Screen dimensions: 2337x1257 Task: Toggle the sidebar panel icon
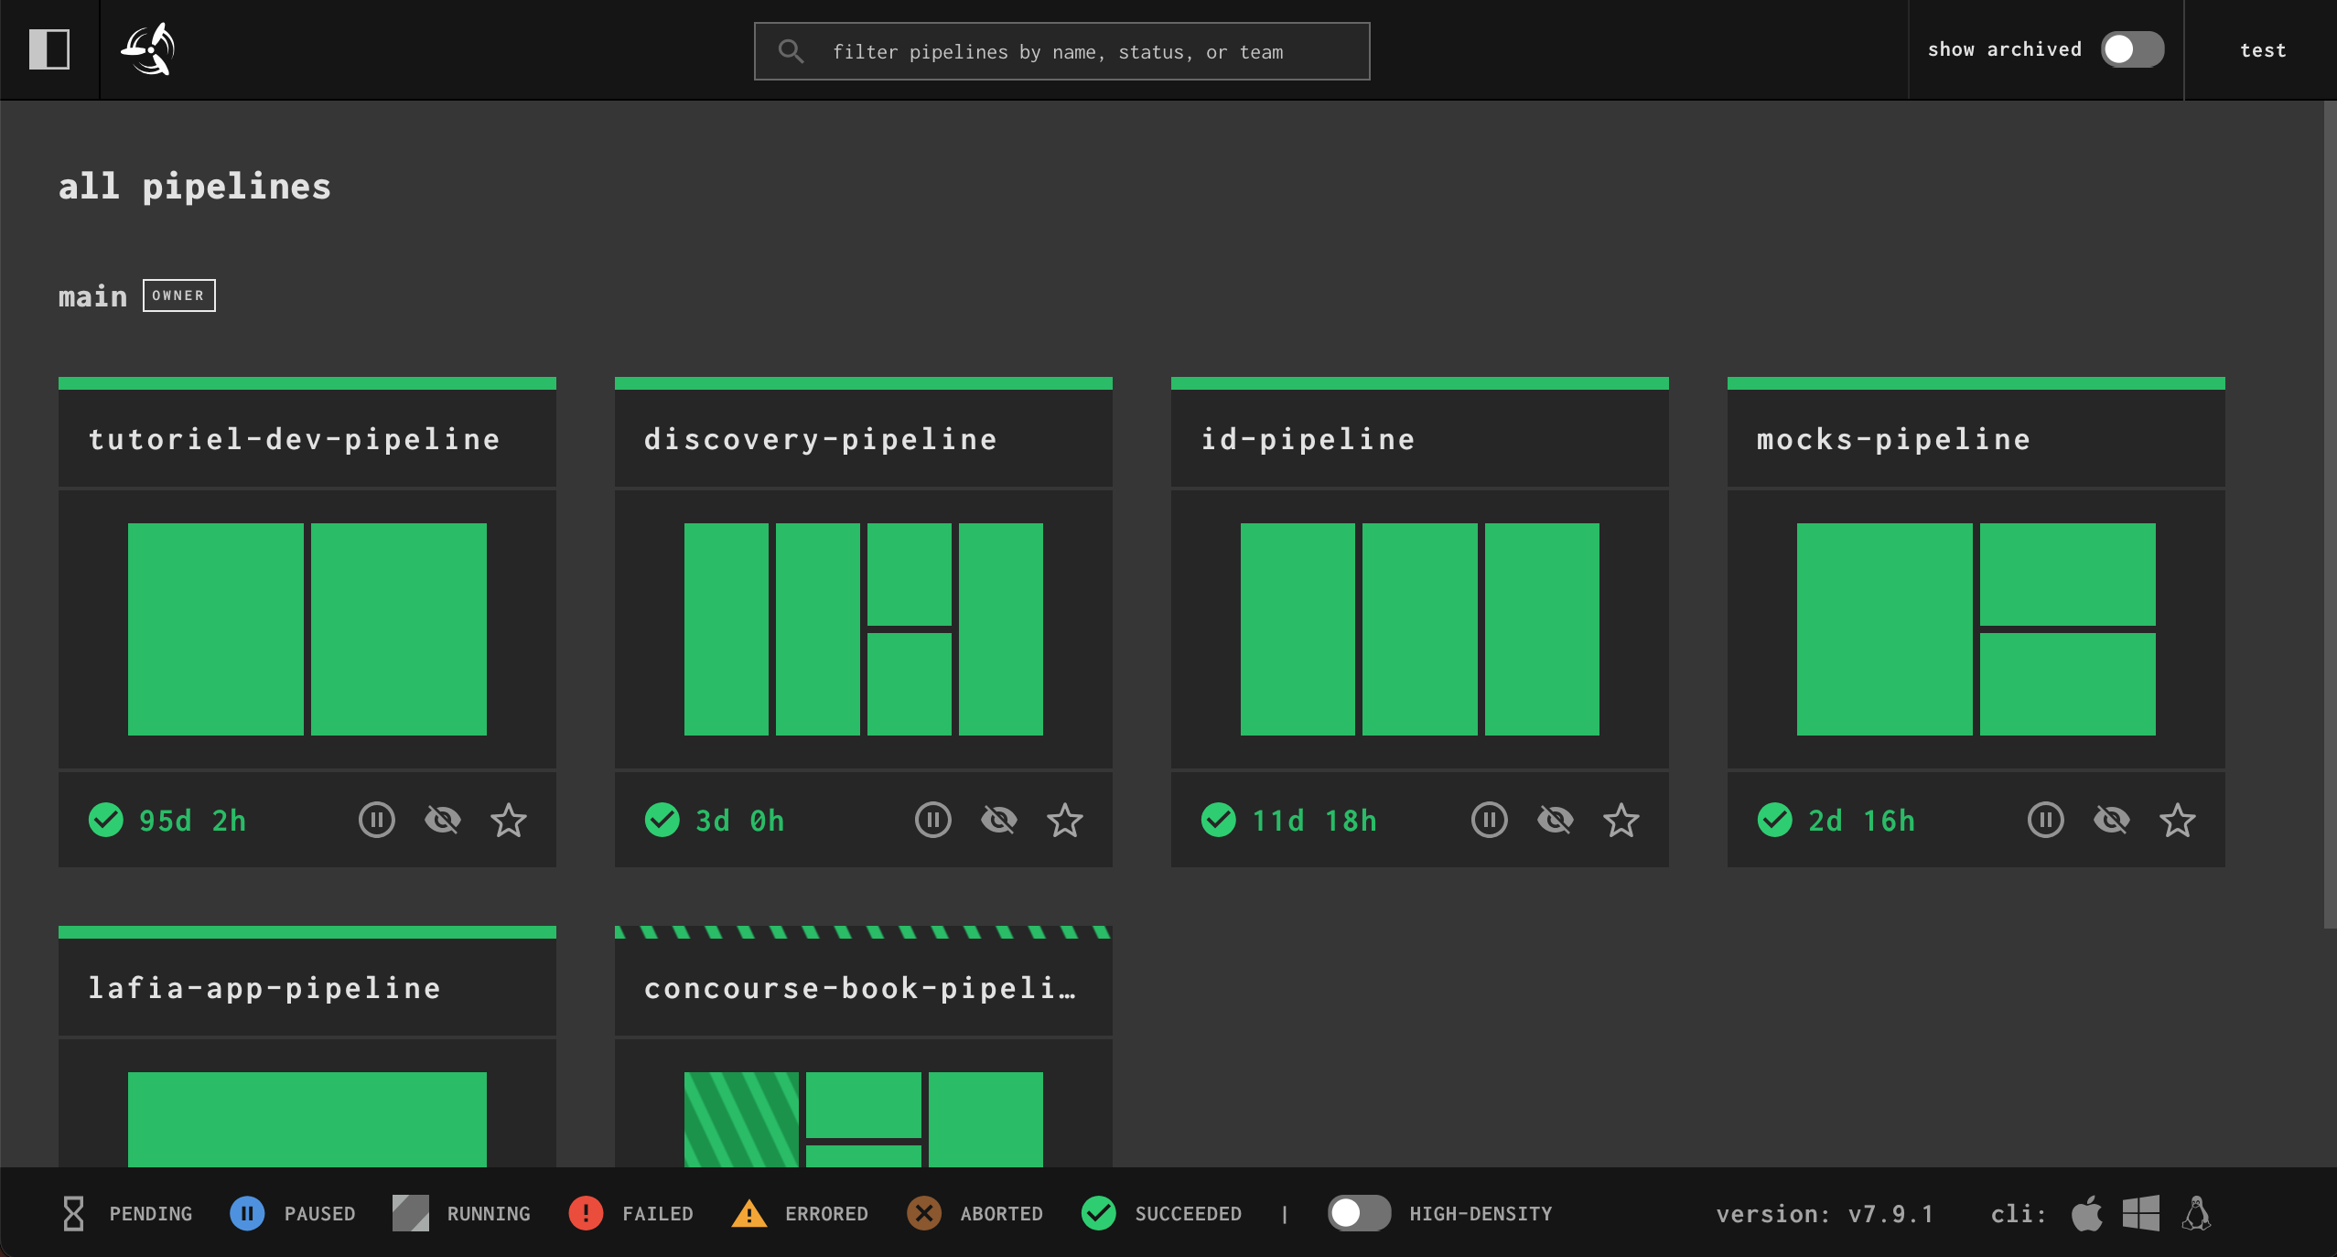coord(49,49)
